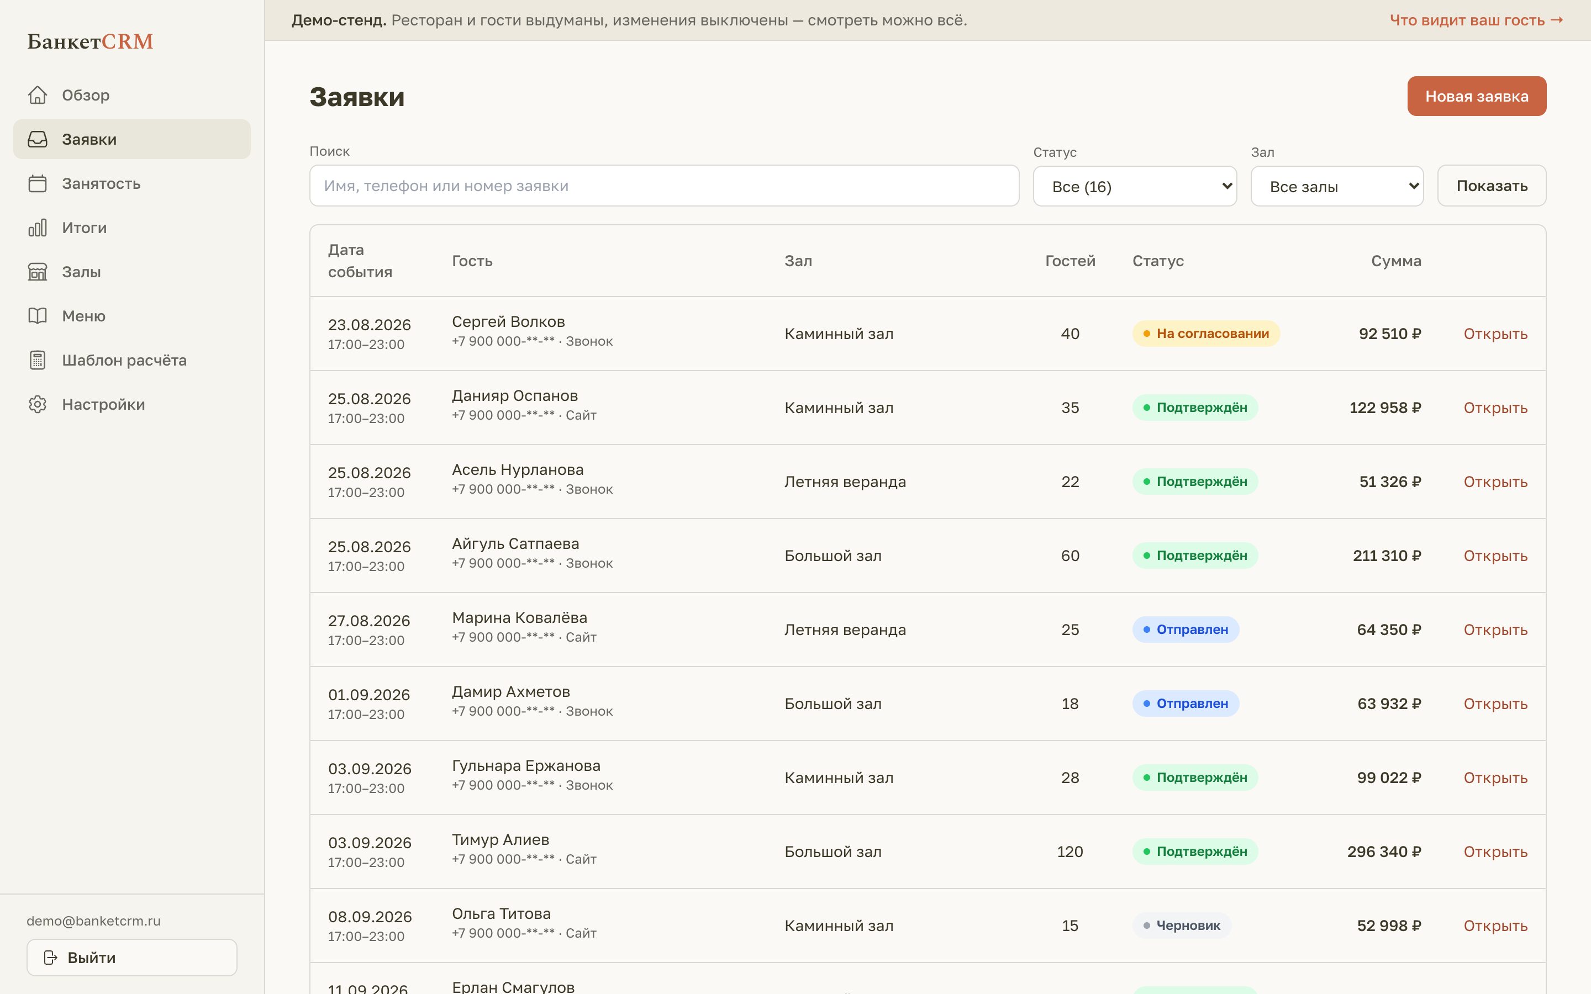Click the storefront icon beside Залы
The width and height of the screenshot is (1591, 994).
pyautogui.click(x=38, y=272)
